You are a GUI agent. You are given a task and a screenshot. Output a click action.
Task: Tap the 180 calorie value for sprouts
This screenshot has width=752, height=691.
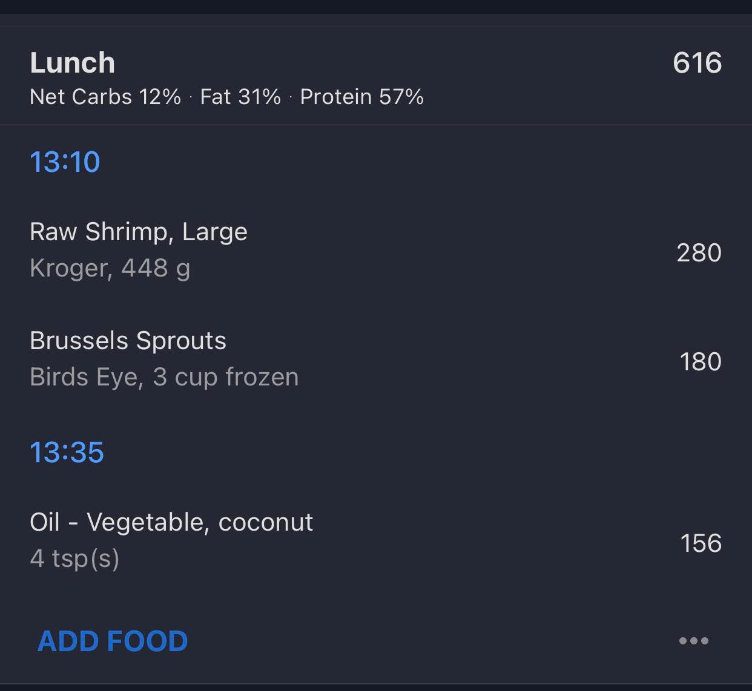(x=700, y=362)
